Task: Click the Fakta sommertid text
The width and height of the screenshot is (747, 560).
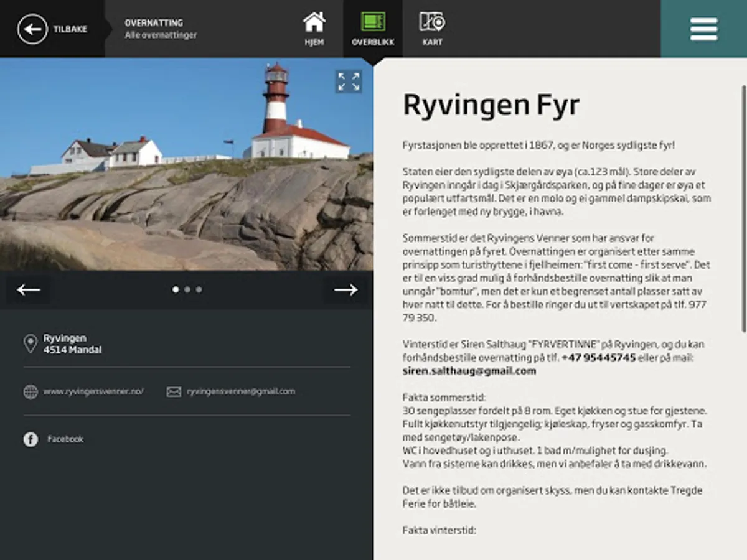Action: [x=444, y=398]
